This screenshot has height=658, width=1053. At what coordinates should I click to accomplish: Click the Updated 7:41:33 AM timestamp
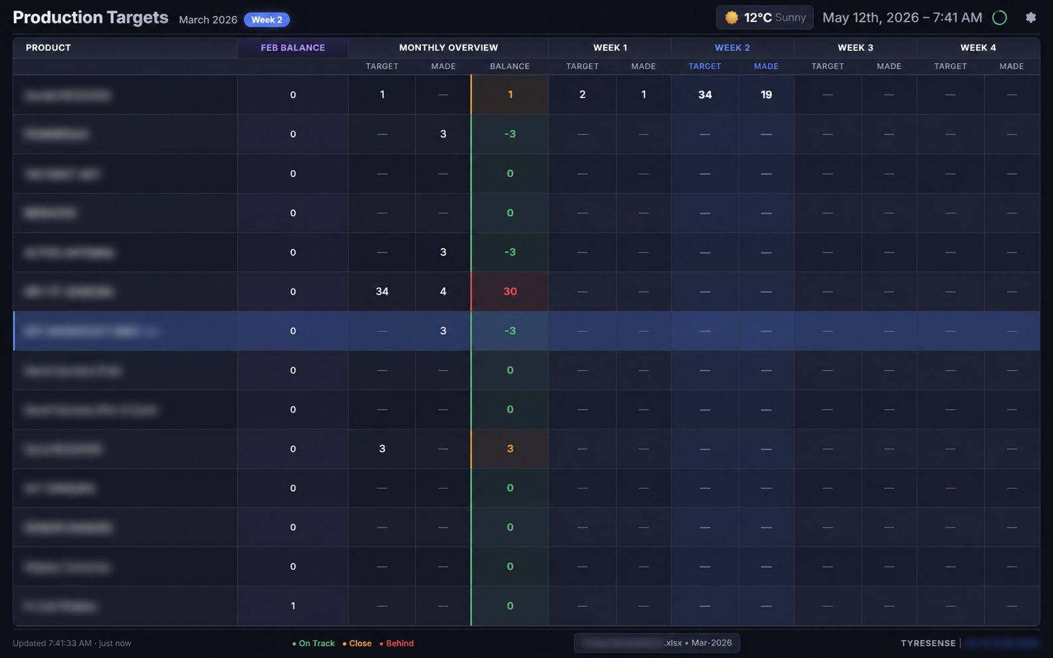tap(72, 643)
